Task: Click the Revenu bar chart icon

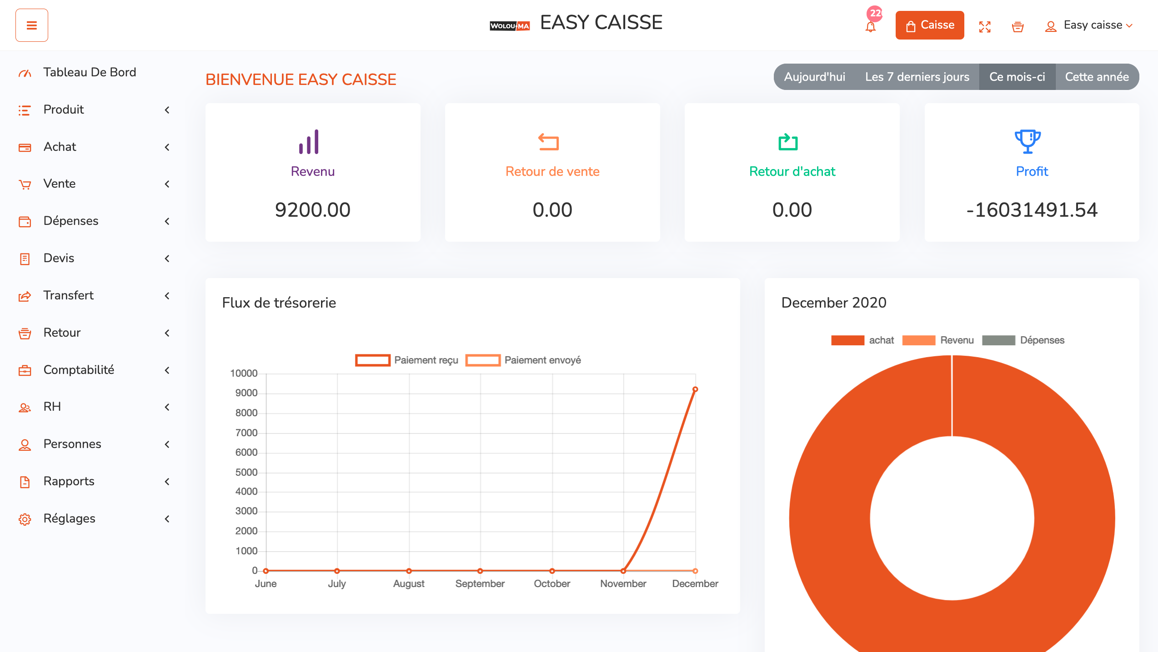Action: pos(309,142)
